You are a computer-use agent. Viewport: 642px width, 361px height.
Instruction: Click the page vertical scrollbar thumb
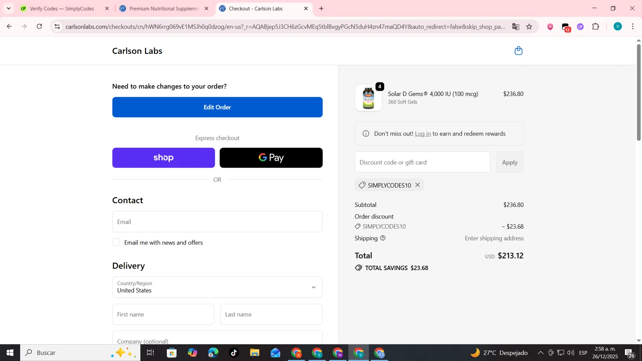(x=639, y=92)
